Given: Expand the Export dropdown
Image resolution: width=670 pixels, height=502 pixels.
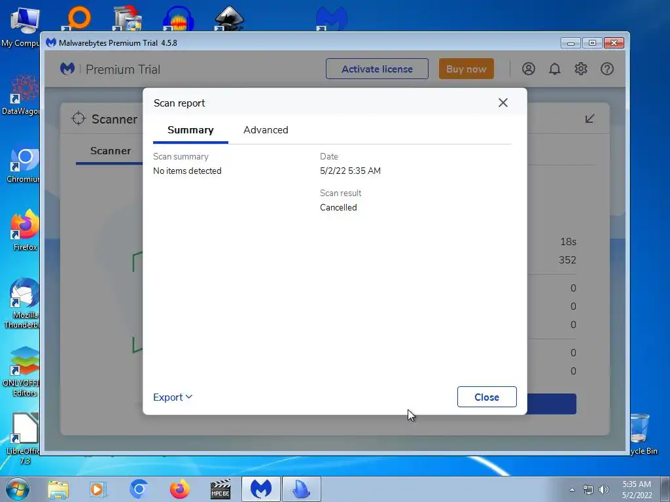Looking at the screenshot, I should coord(173,397).
